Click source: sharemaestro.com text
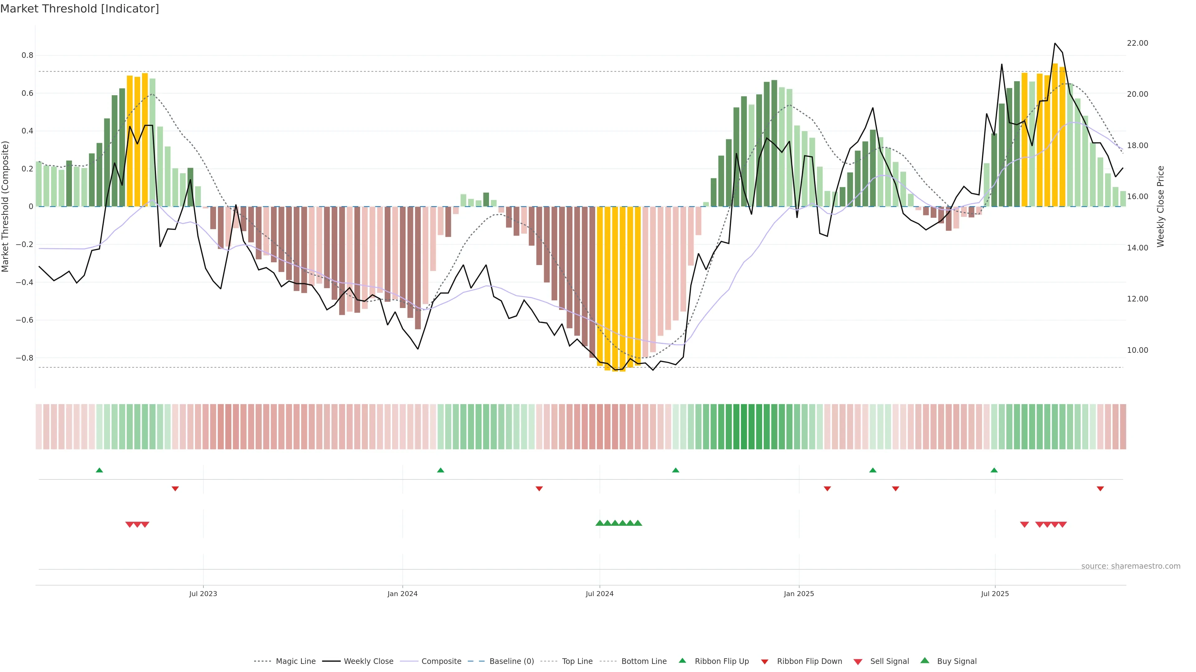Viewport: 1196px width, 672px height. click(1131, 566)
